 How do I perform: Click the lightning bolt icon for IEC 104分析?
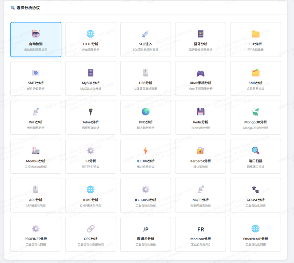145,151
